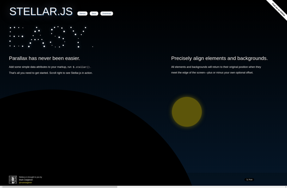The height and width of the screenshot is (188, 287).
Task: Click 'Stellar.js is brought to you by' text
Action: pos(31,177)
